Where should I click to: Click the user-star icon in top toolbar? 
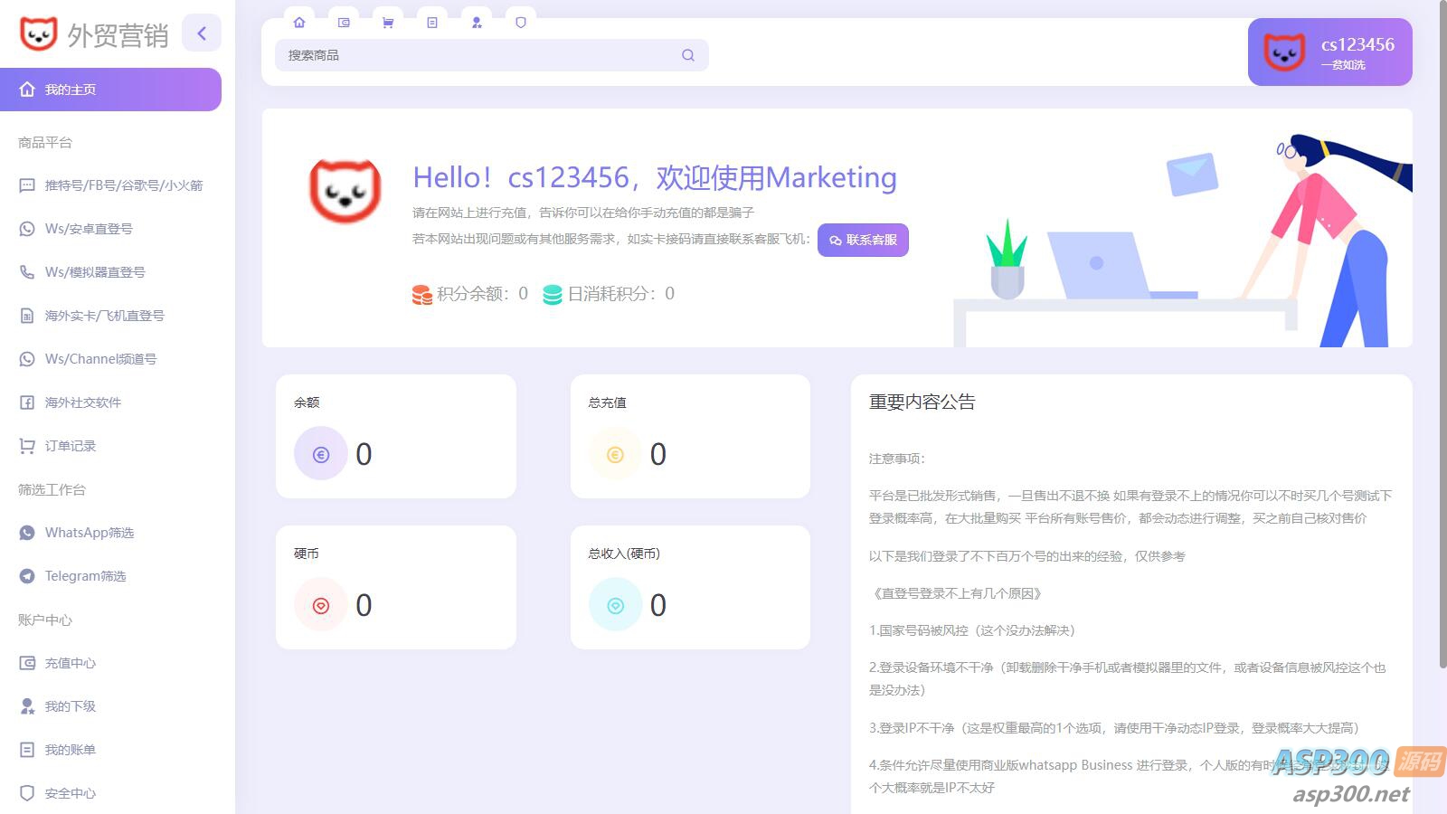tap(477, 23)
